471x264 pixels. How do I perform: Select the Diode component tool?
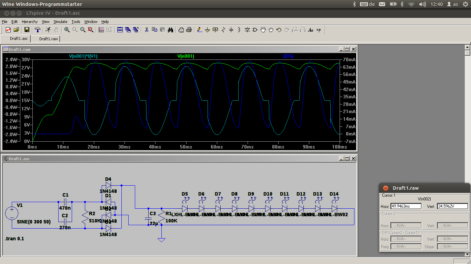247,30
